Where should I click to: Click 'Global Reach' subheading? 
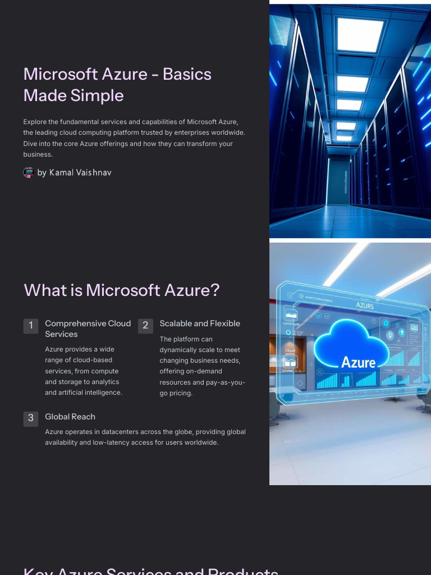[70, 417]
